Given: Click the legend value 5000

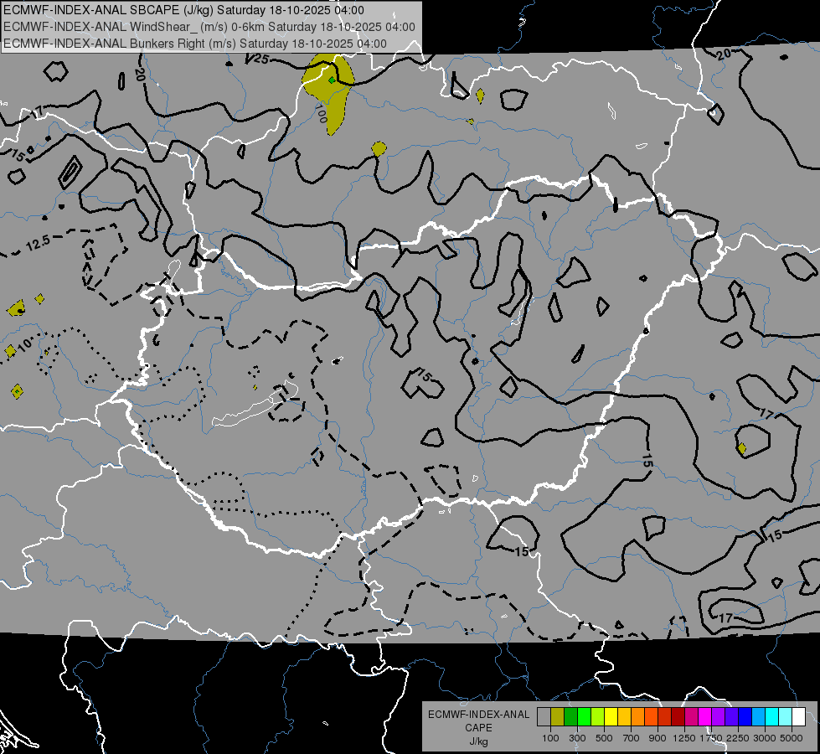Looking at the screenshot, I should [x=792, y=738].
